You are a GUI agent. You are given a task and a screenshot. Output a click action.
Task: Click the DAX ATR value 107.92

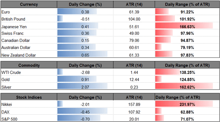click(134, 112)
